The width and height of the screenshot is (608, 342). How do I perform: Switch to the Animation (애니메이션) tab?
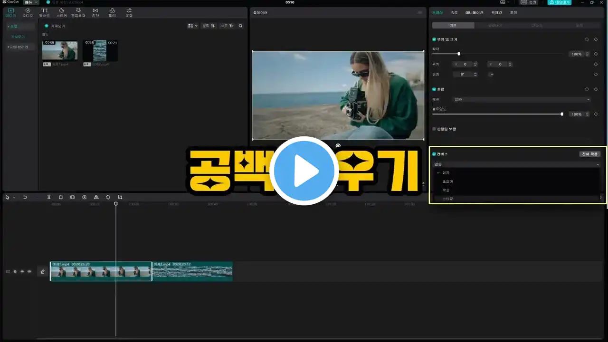(x=475, y=13)
